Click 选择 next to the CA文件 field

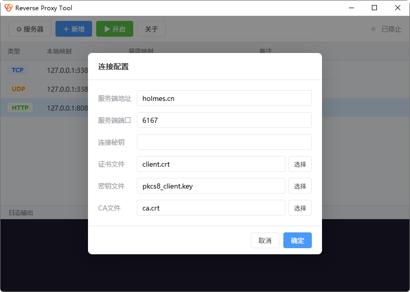[300, 208]
